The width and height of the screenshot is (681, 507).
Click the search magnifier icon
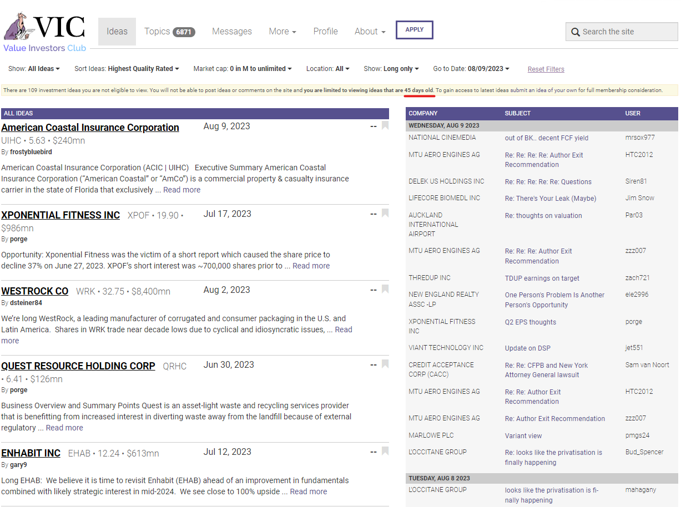click(x=576, y=32)
